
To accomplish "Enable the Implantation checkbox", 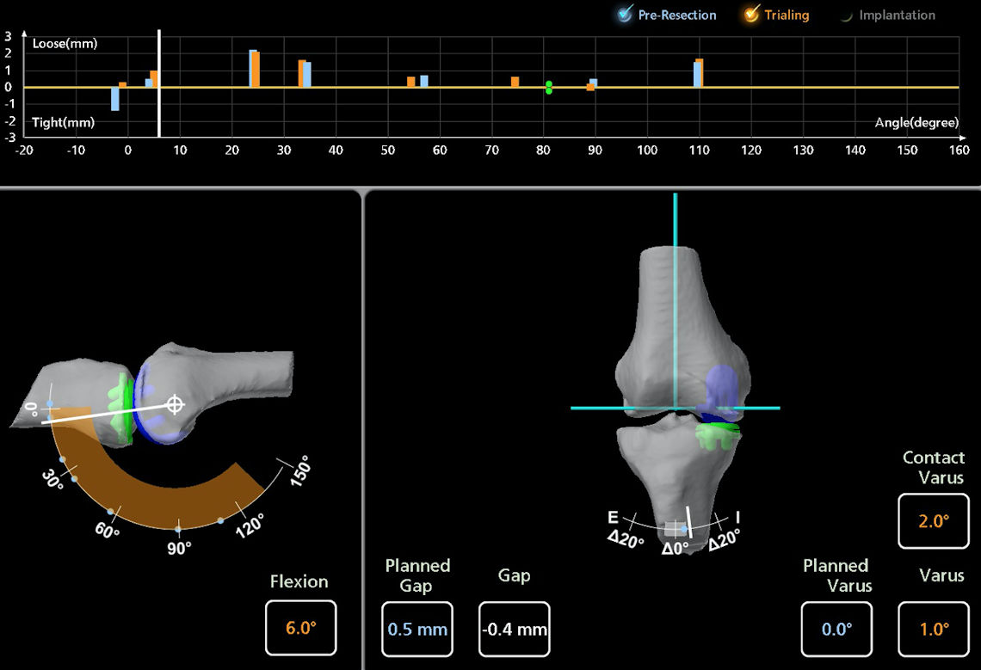I will click(846, 15).
